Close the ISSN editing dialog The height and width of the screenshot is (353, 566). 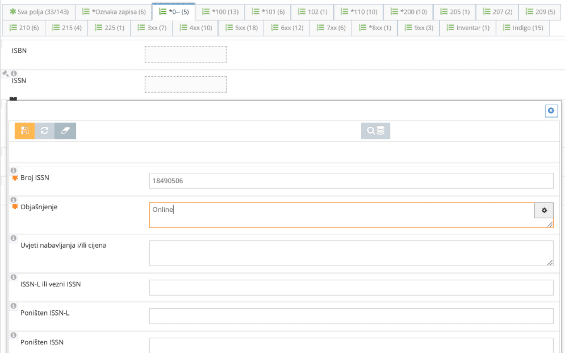pyautogui.click(x=551, y=110)
